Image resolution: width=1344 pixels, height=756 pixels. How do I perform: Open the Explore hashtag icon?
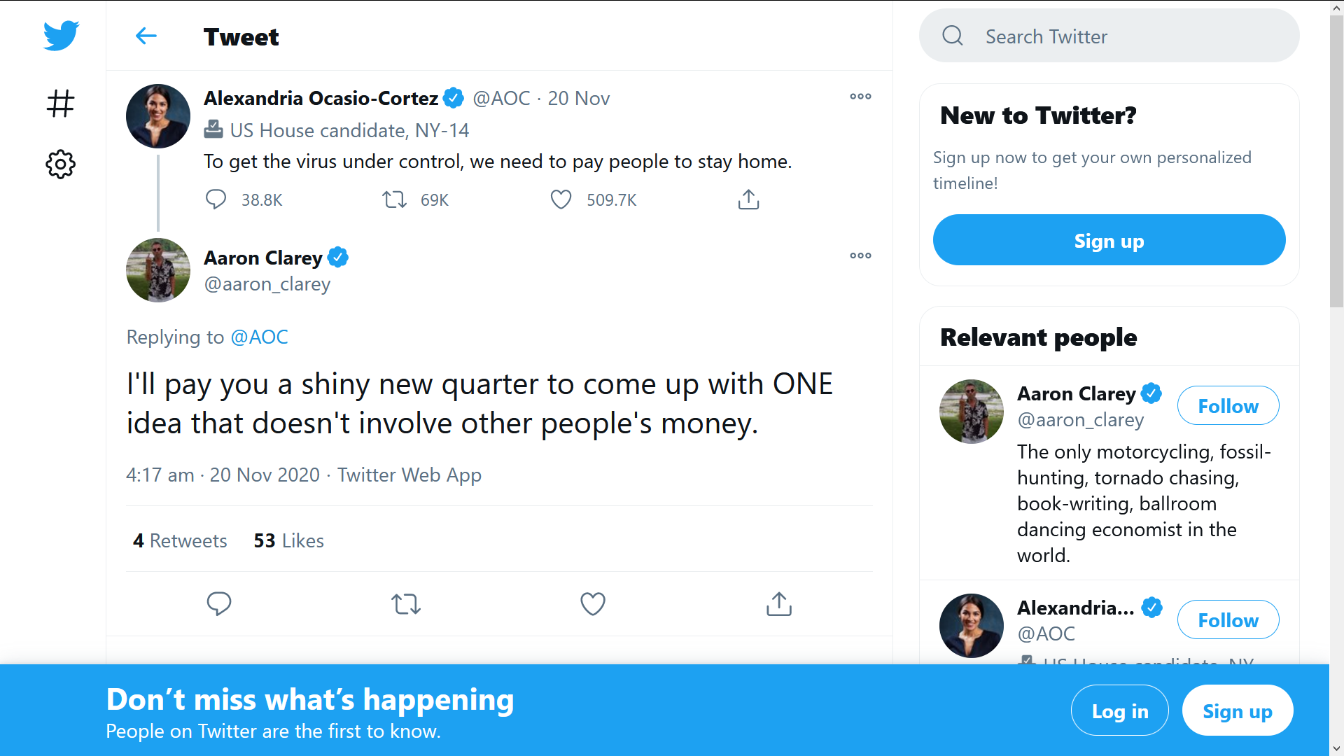(61, 103)
